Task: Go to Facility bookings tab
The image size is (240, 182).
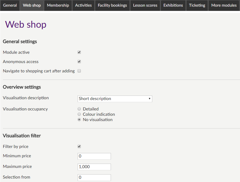Action: pyautogui.click(x=112, y=5)
